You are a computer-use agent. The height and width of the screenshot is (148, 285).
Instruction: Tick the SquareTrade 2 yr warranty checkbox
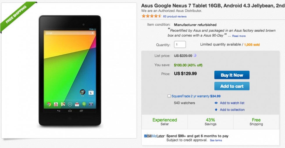tap(169, 96)
